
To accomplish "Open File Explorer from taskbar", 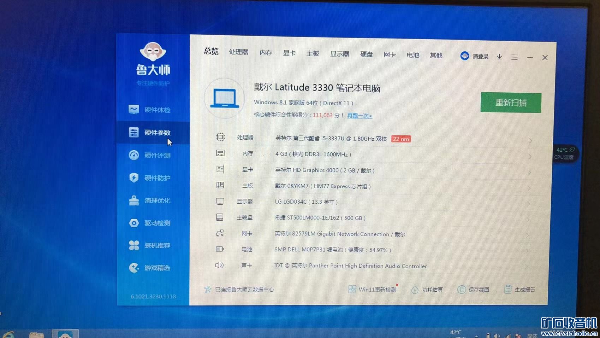I will click(36, 334).
